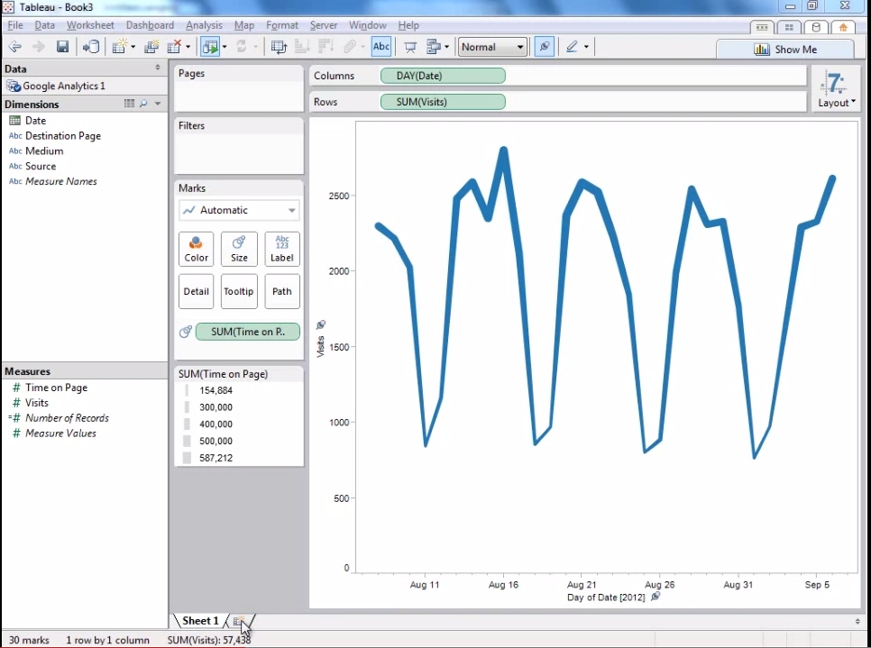
Task: Click the Size button on Marks card
Action: tap(239, 250)
